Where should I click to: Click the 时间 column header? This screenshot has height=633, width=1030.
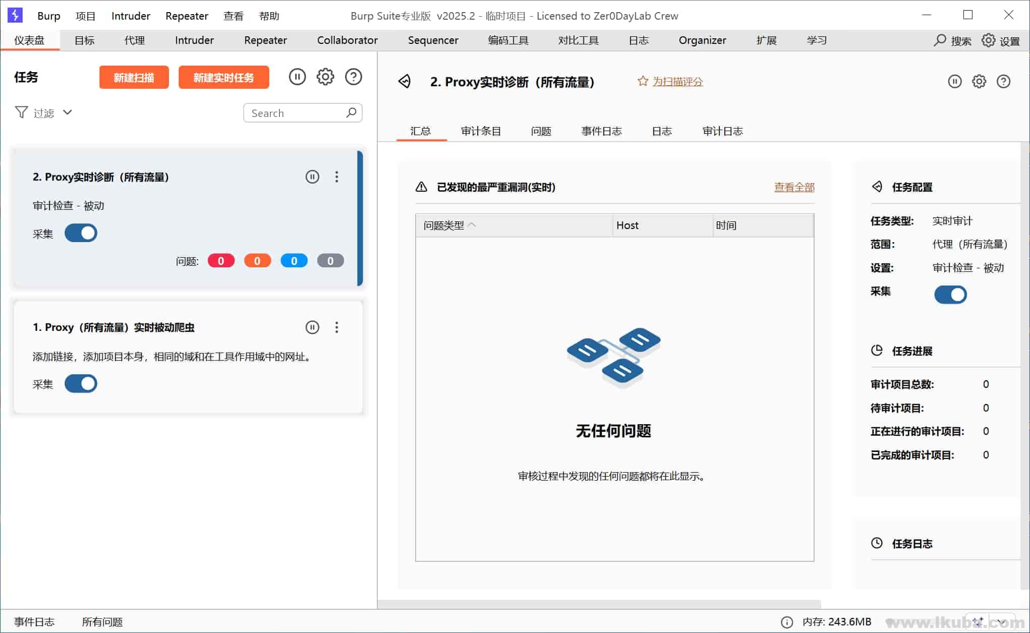[763, 225]
